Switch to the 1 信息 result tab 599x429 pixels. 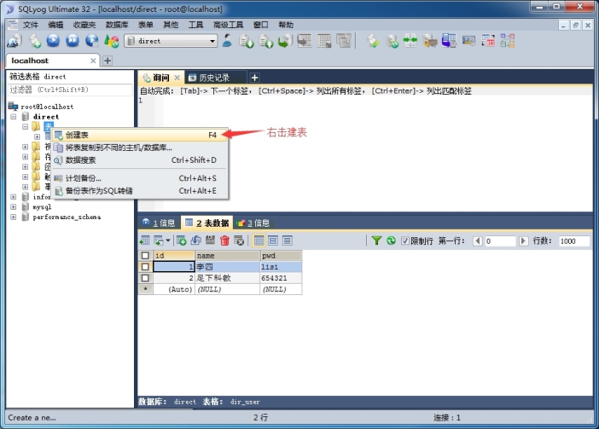[x=159, y=223]
